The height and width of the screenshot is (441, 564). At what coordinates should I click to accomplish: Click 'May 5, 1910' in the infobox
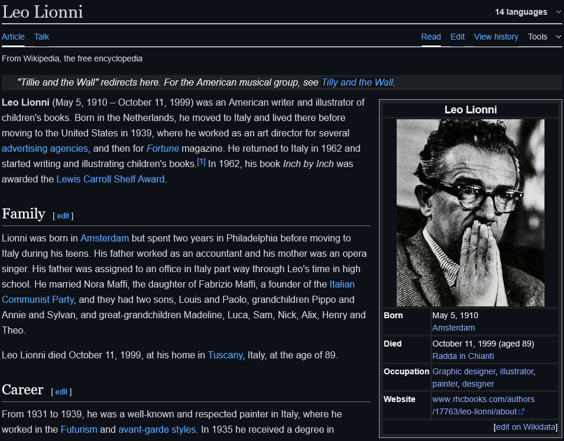coord(455,315)
